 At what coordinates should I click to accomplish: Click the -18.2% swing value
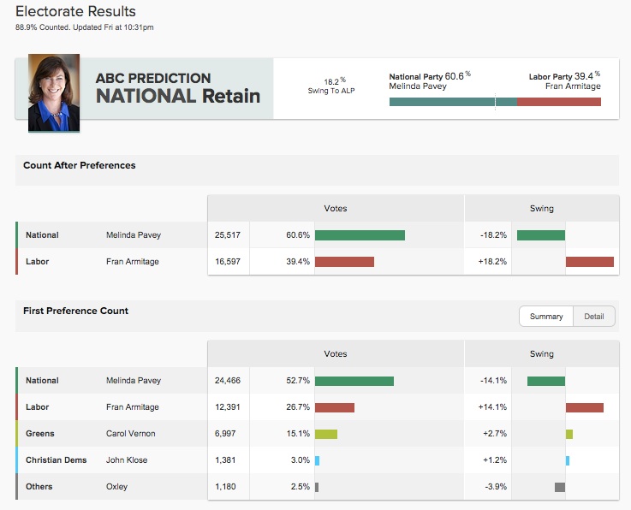tap(493, 234)
